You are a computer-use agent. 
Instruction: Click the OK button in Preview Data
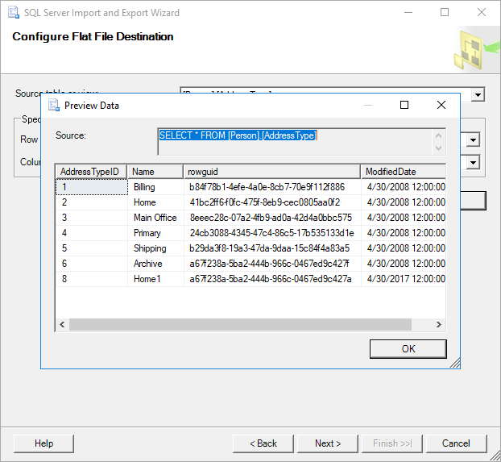(x=408, y=349)
